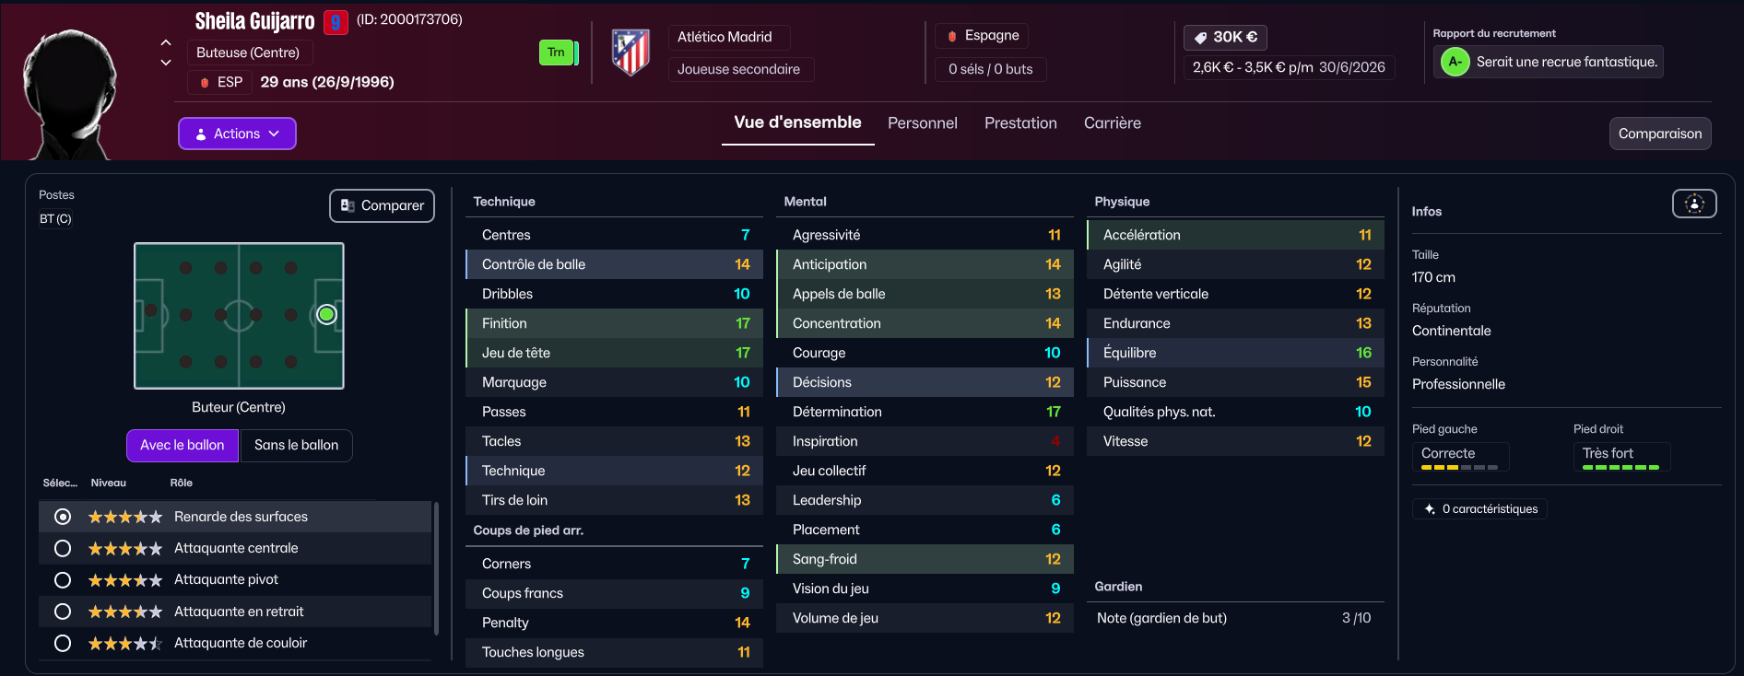Image resolution: width=1744 pixels, height=676 pixels.
Task: Open the Actions dropdown menu
Action: [x=237, y=134]
